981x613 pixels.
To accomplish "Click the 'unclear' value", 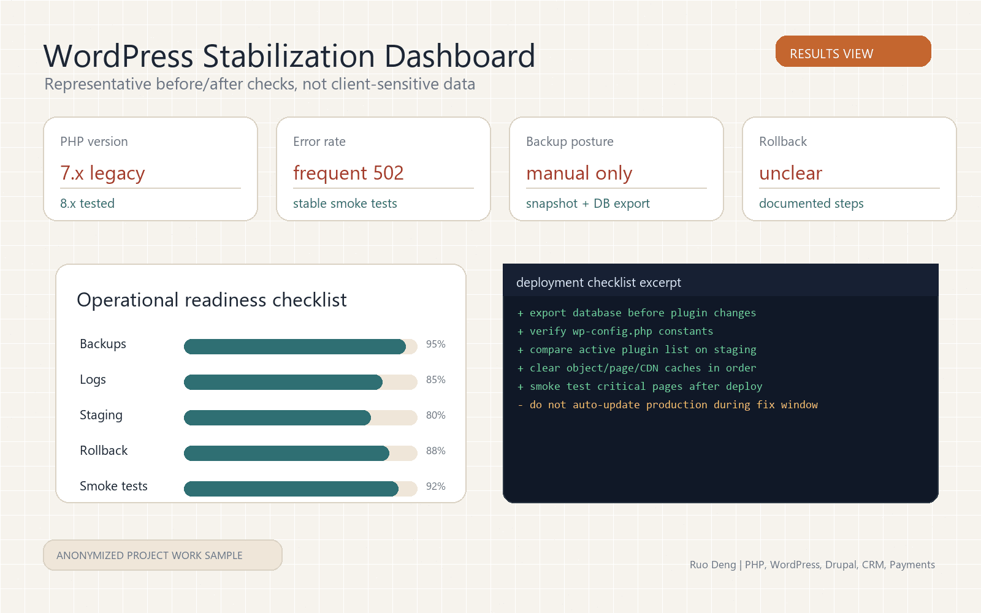I will pyautogui.click(x=790, y=173).
